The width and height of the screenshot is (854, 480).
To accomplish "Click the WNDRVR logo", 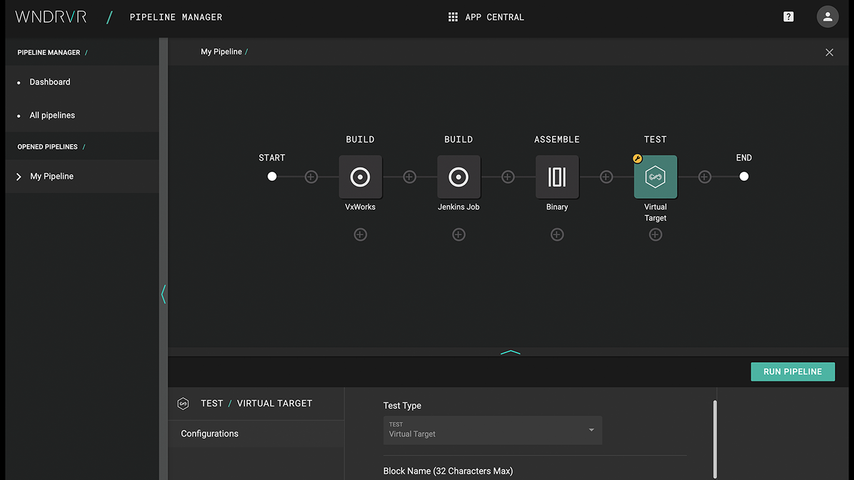I will click(51, 17).
